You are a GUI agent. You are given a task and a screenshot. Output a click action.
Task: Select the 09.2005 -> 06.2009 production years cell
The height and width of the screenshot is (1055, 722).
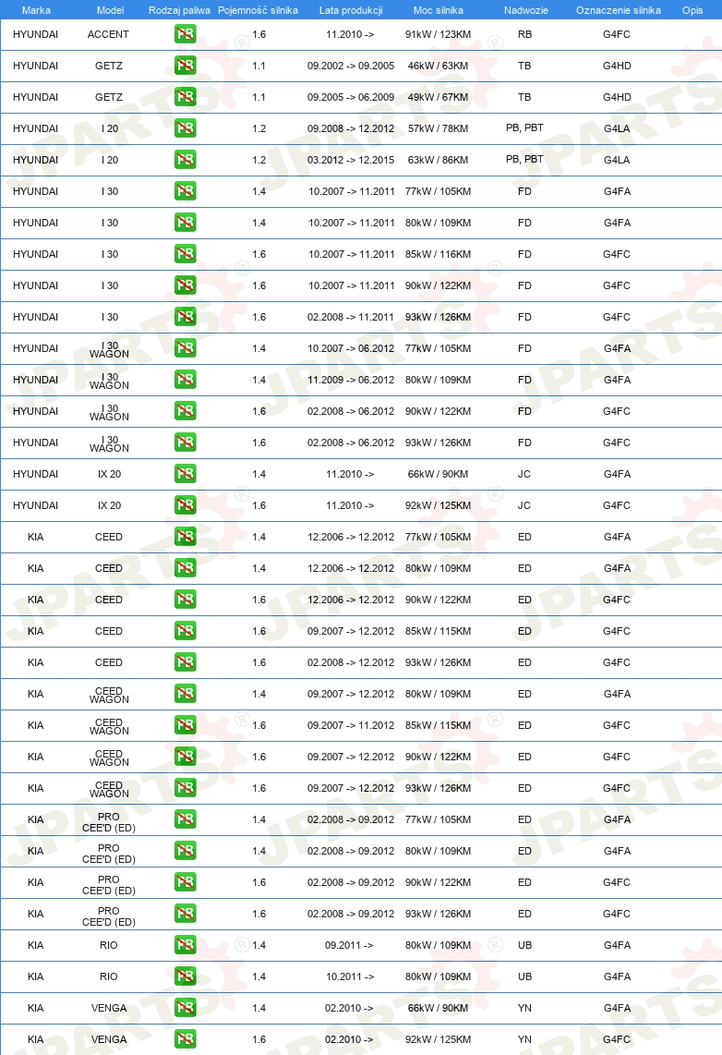351,97
